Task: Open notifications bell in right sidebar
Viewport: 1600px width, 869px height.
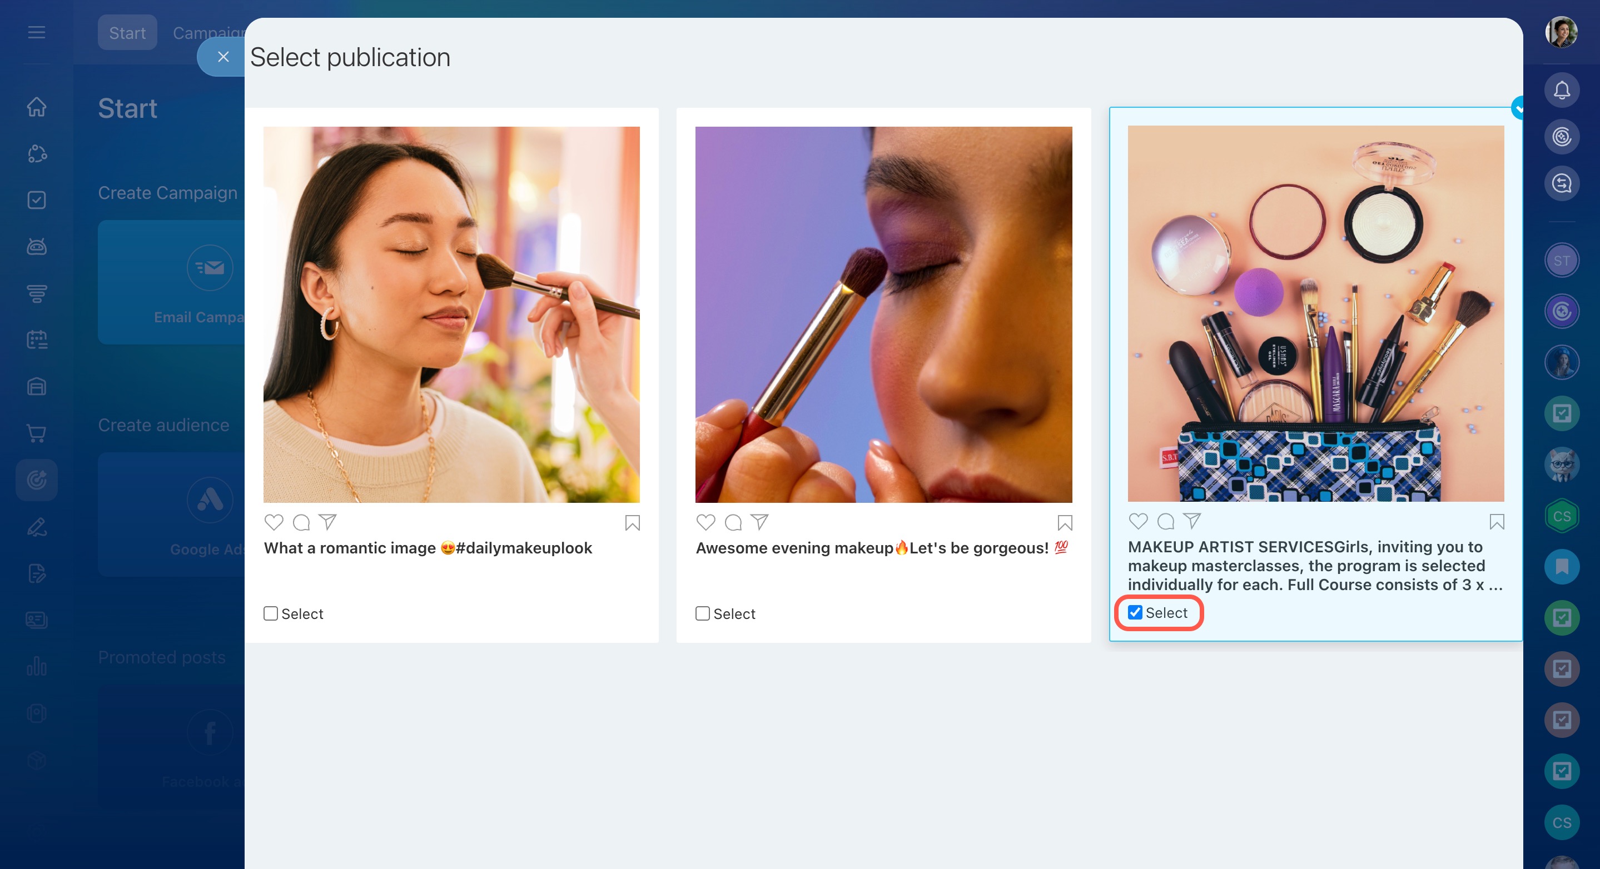Action: click(x=1561, y=91)
